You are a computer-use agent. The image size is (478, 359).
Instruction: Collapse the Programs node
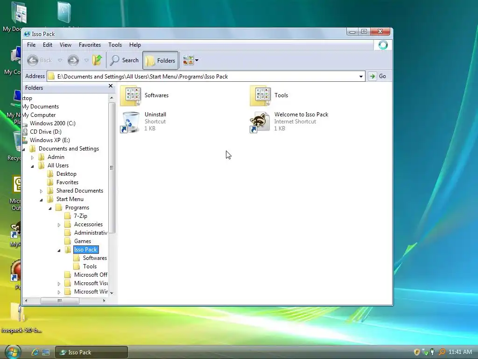(x=50, y=208)
